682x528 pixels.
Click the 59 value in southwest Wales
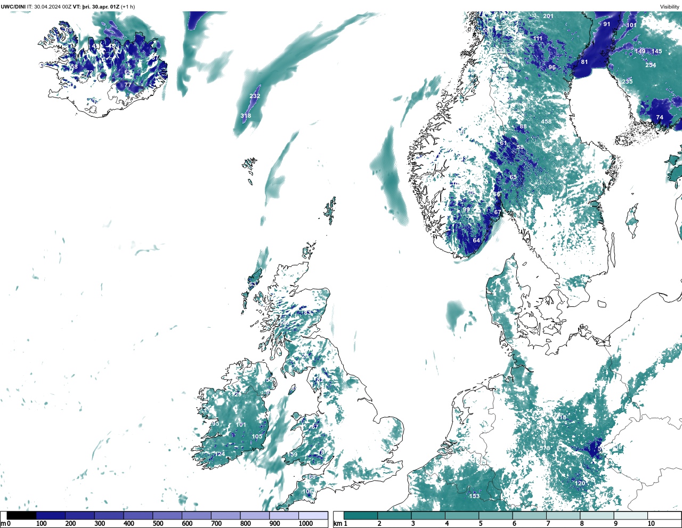(294, 454)
